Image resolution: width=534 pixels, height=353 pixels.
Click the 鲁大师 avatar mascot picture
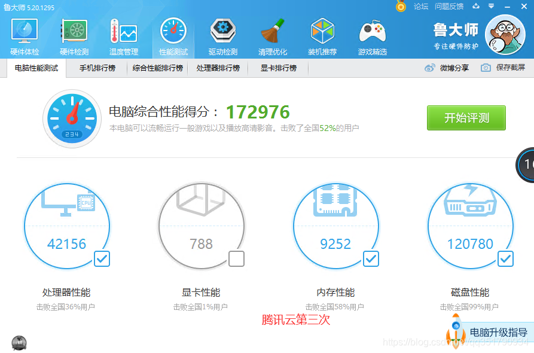505,35
